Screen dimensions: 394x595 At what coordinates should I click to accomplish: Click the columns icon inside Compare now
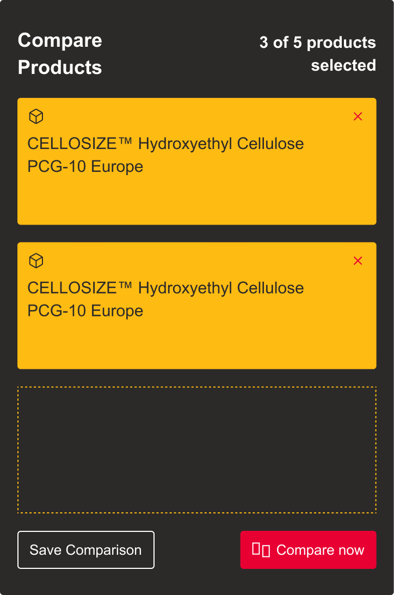coord(261,550)
